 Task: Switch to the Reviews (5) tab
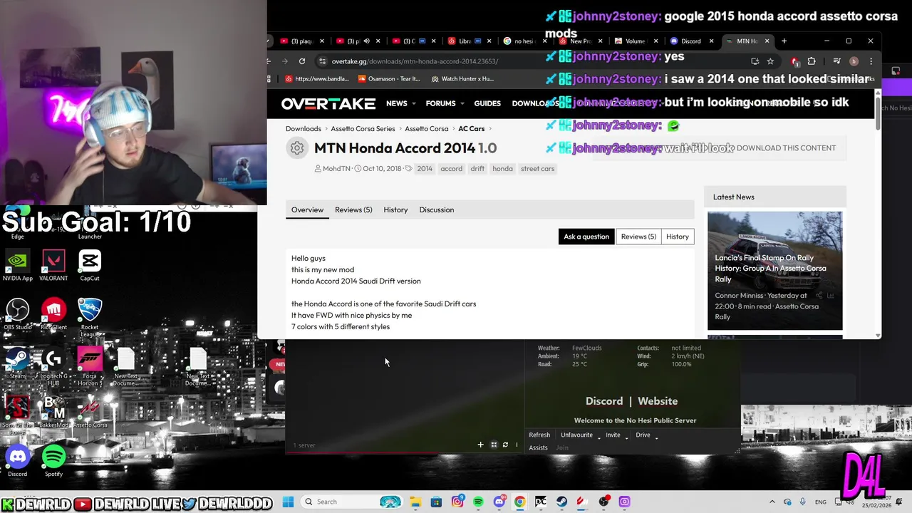[353, 209]
